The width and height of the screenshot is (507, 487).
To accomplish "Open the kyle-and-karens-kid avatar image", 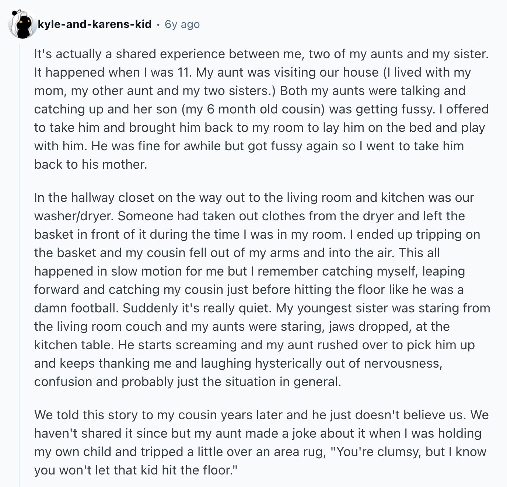I will click(23, 24).
